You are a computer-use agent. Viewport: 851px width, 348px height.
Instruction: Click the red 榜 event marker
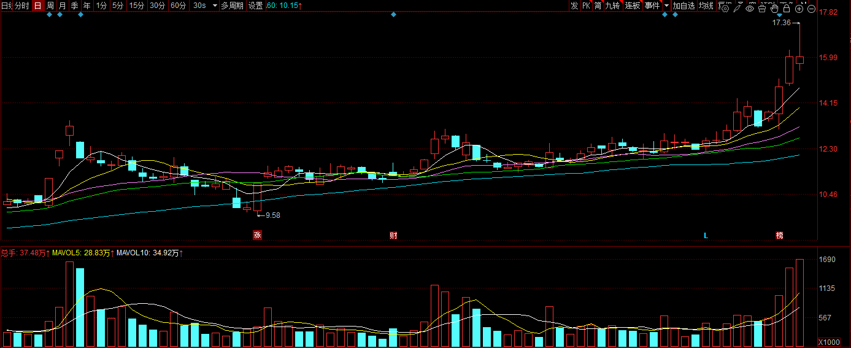[x=779, y=236]
